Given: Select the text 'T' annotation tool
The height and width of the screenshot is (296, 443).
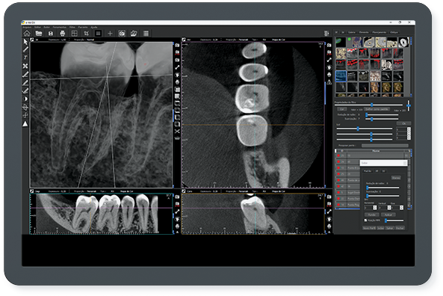Looking at the screenshot, I should [25, 58].
